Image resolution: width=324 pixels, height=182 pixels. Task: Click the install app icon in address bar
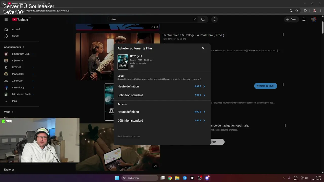pos(291,11)
